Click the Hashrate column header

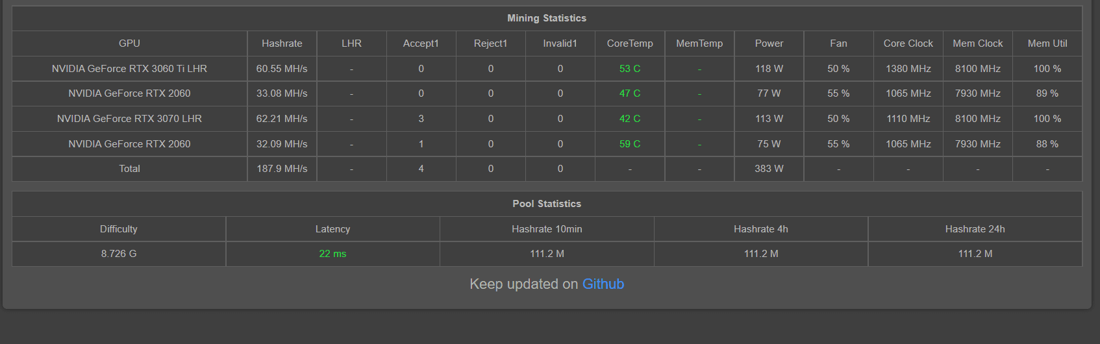coord(282,43)
